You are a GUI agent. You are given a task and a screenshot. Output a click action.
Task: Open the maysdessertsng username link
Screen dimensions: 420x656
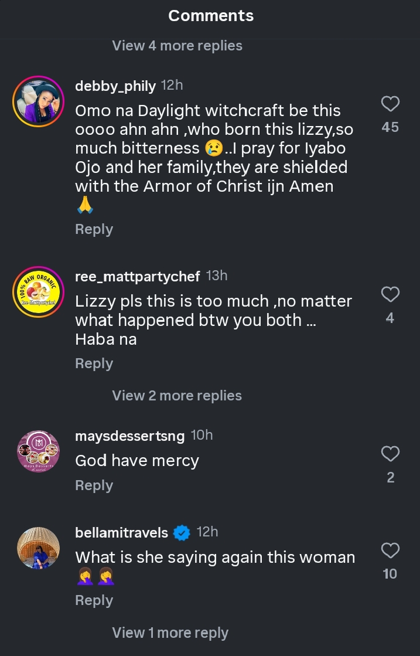129,436
